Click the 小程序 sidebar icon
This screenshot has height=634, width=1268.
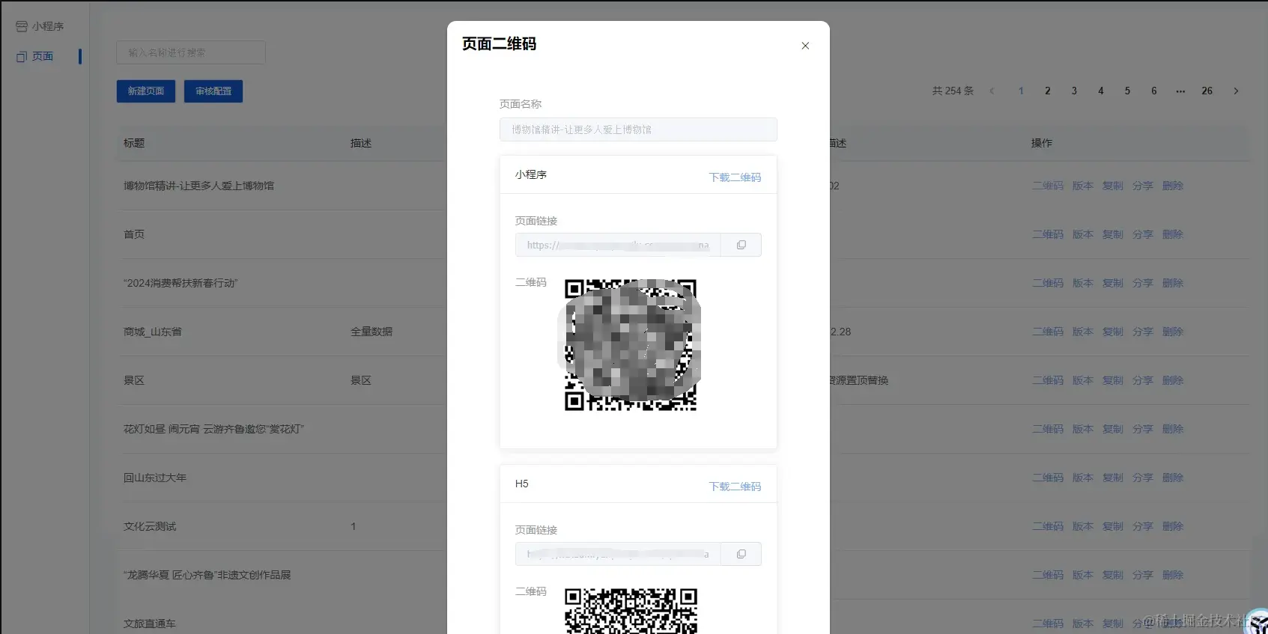point(22,26)
